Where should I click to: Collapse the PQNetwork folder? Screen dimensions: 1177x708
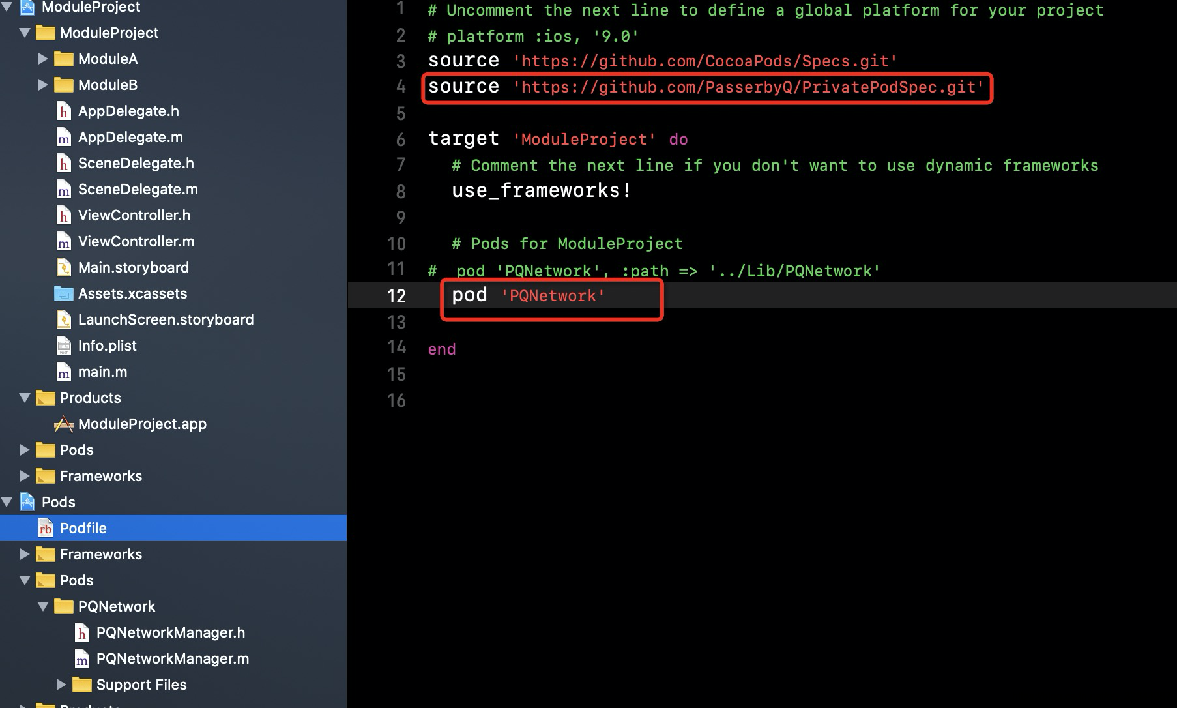(44, 606)
